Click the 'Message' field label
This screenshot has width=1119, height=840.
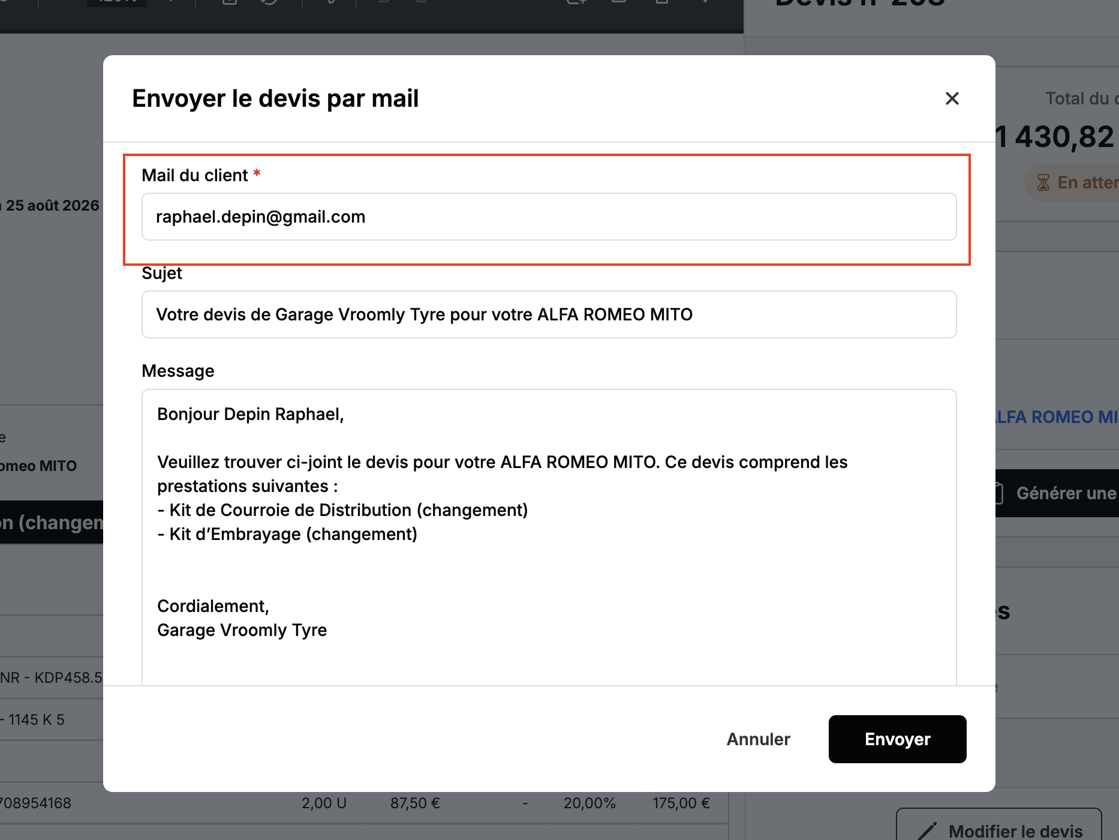click(178, 371)
